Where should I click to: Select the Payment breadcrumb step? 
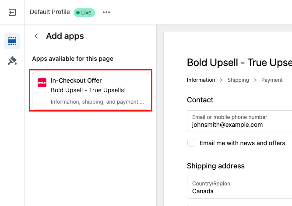pyautogui.click(x=272, y=80)
